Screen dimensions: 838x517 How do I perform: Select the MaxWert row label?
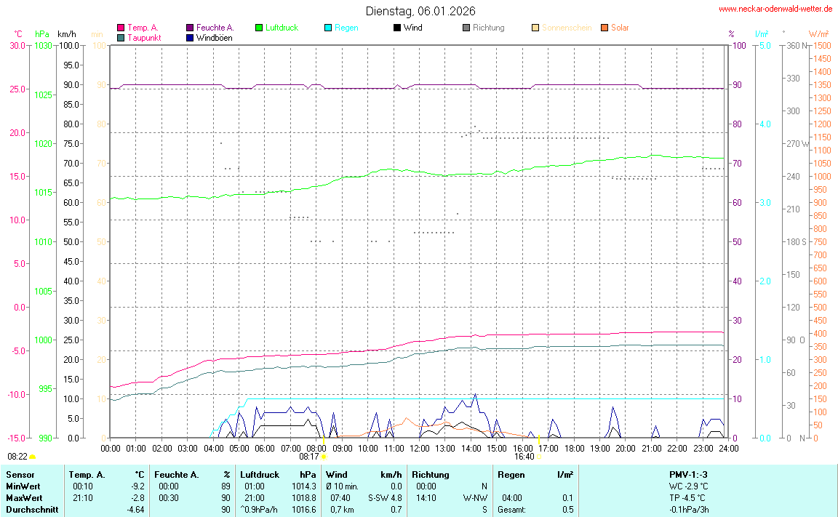pos(23,498)
